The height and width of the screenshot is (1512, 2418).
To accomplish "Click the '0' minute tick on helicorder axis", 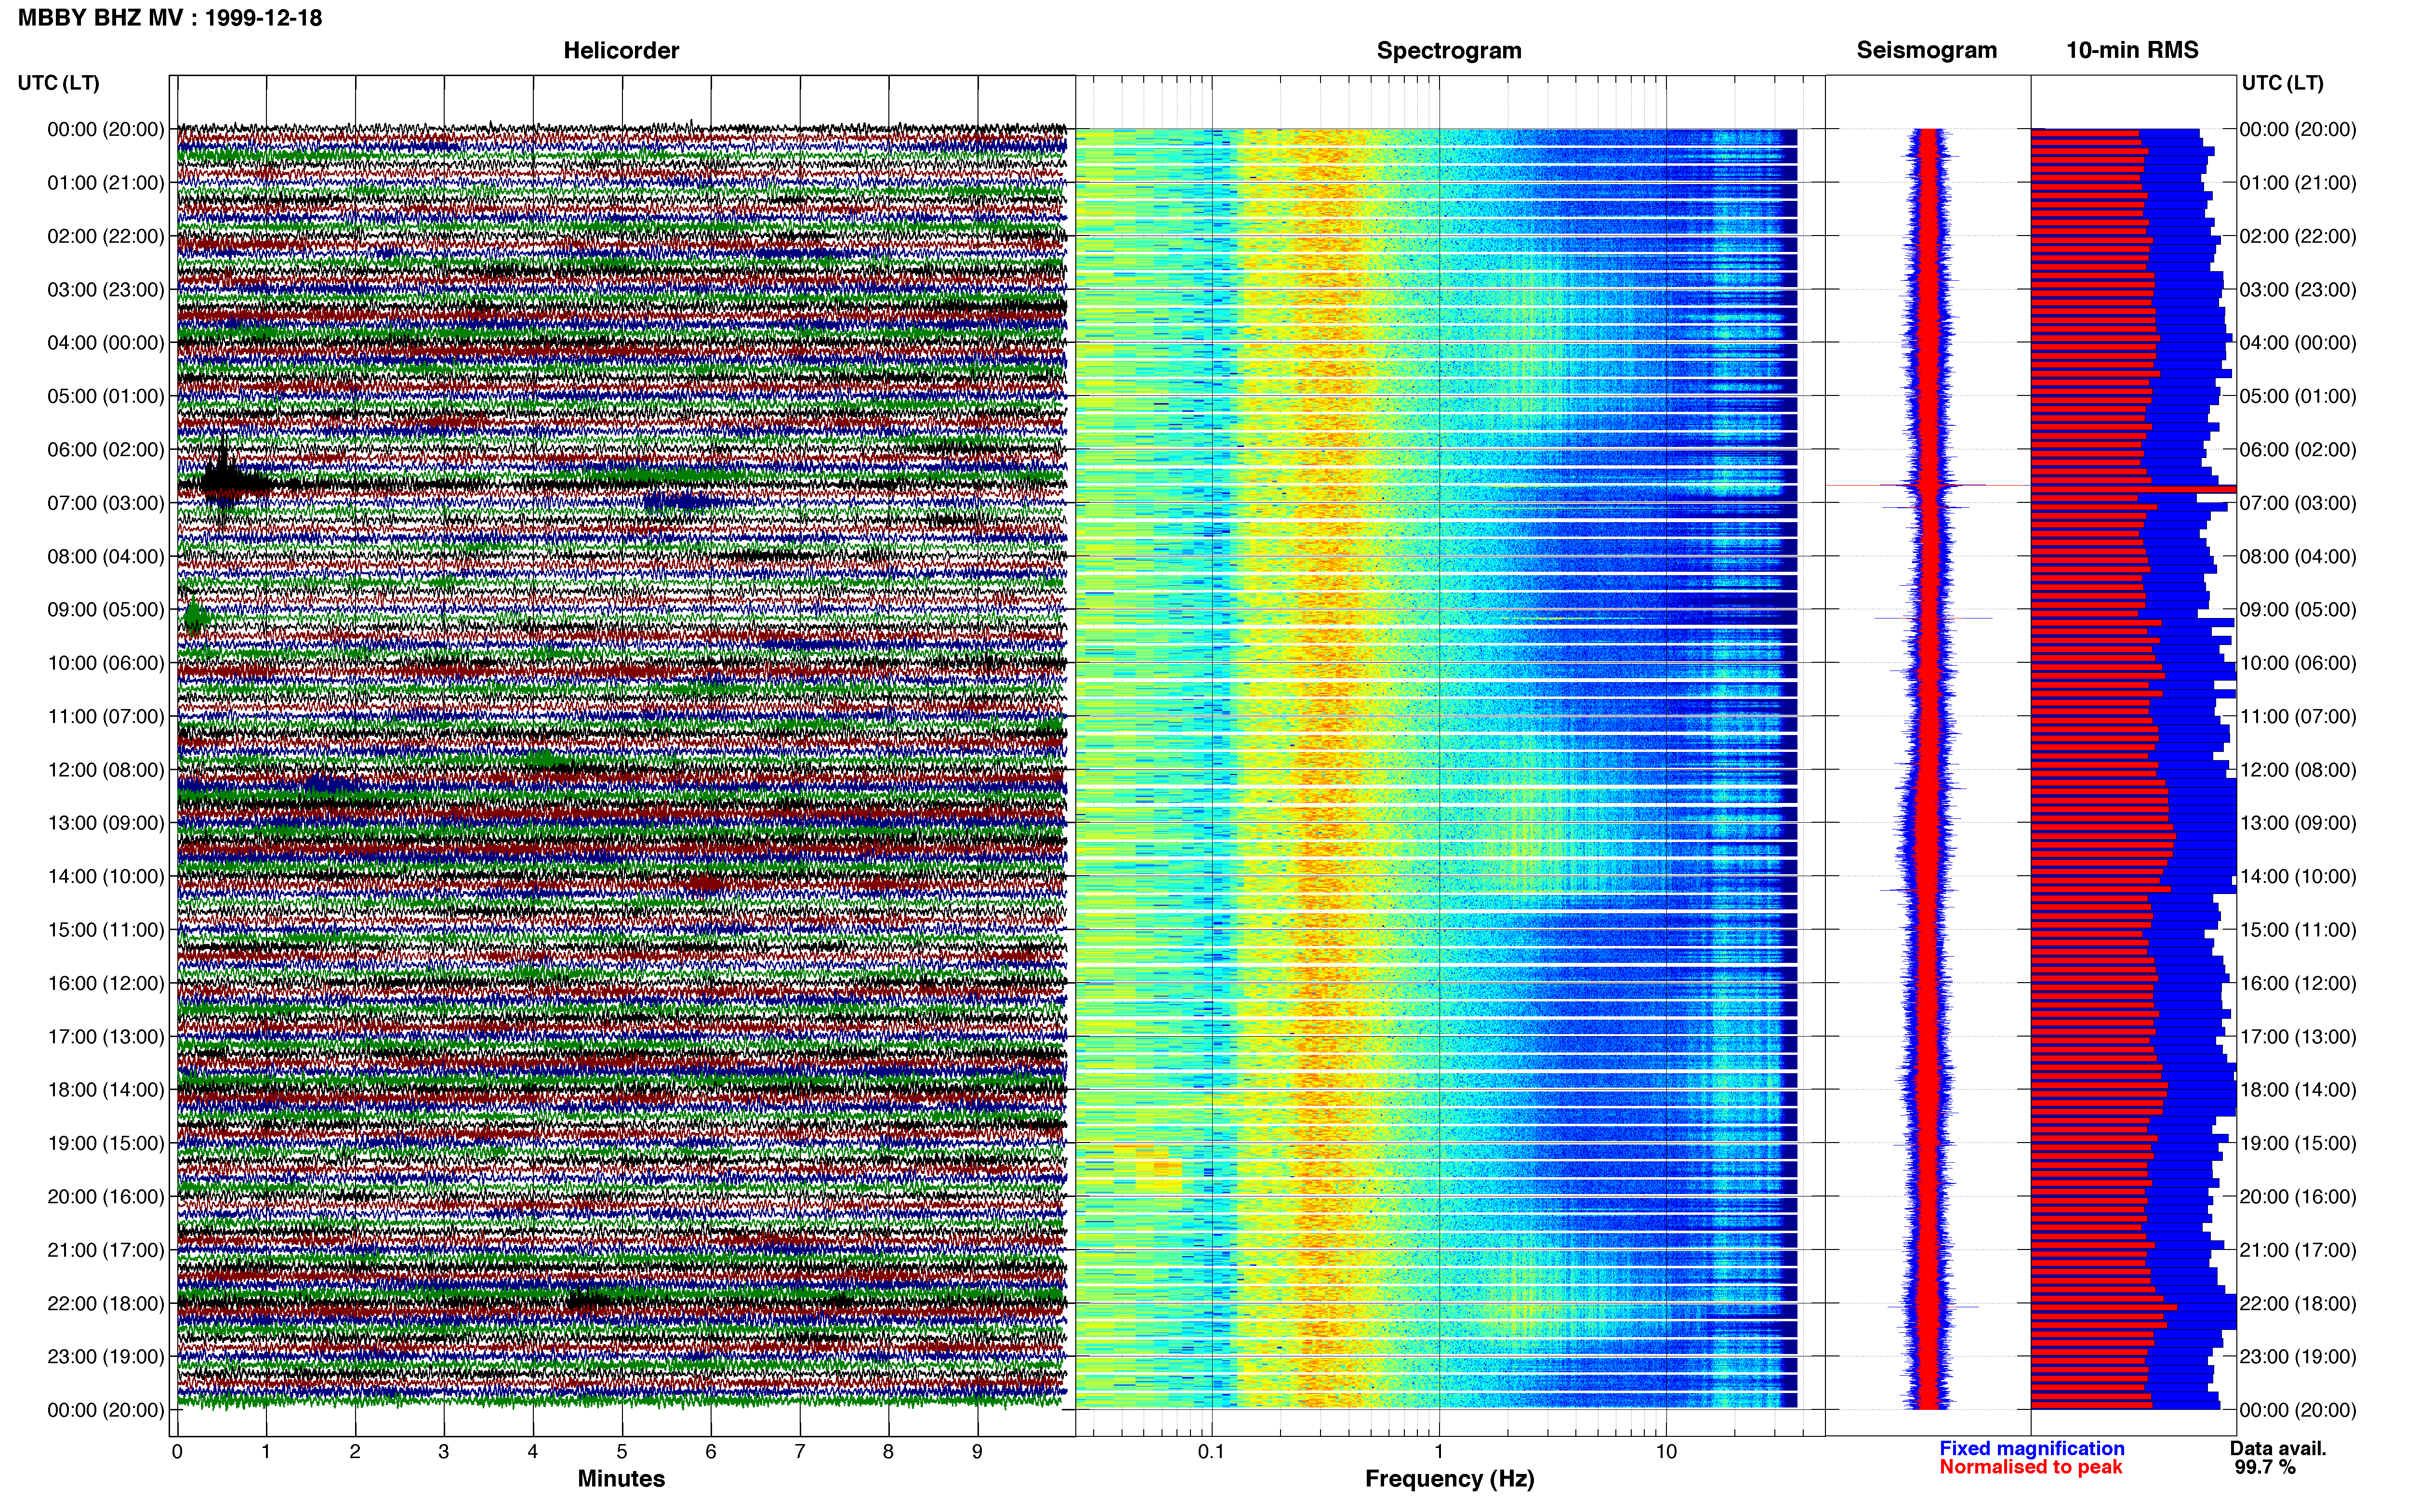I will (x=177, y=1452).
